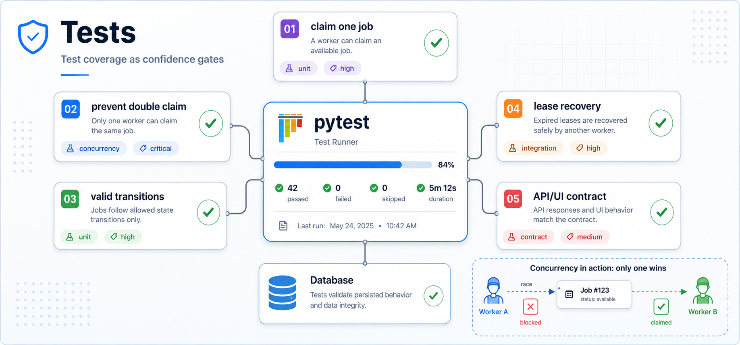The image size is (740, 345).
Task: Click the check icon beside 0 skipped
Action: [x=374, y=188]
